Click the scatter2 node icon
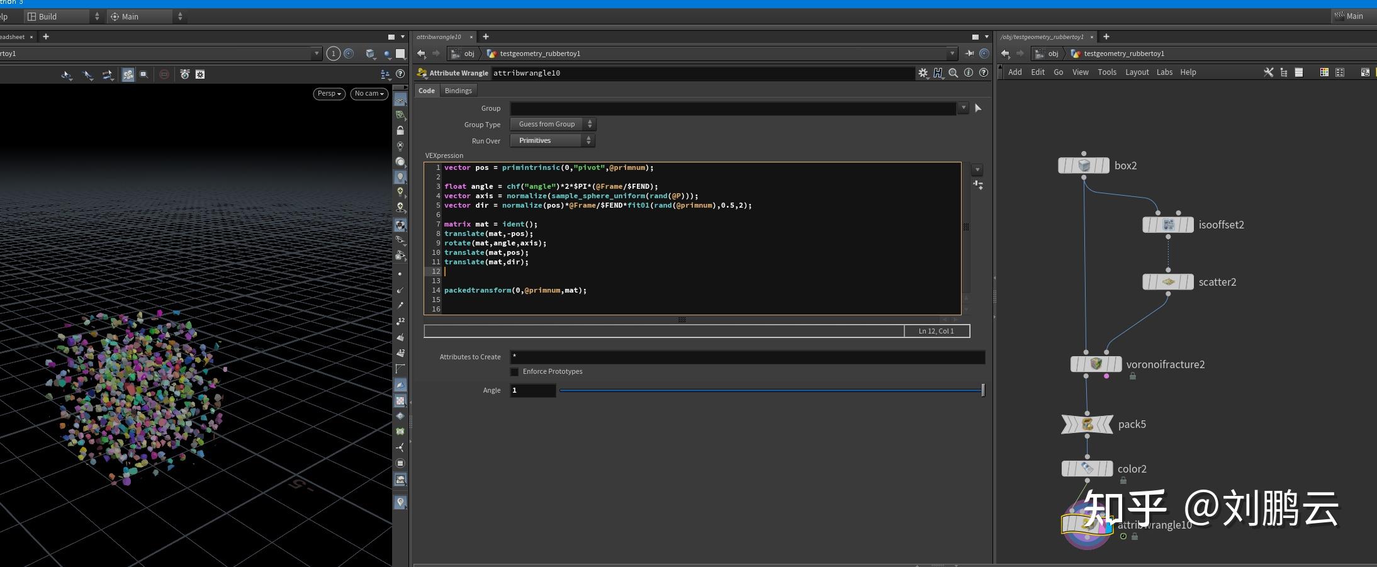The height and width of the screenshot is (567, 1377). point(1167,282)
